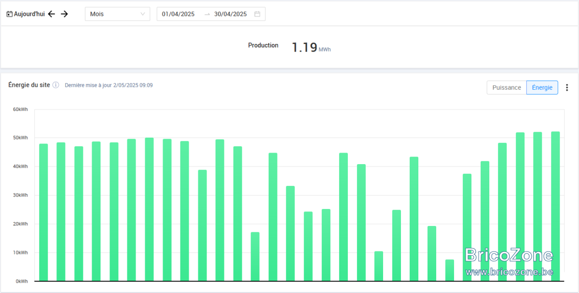This screenshot has width=579, height=293.
Task: Select the Énergie chart toggle
Action: point(542,87)
